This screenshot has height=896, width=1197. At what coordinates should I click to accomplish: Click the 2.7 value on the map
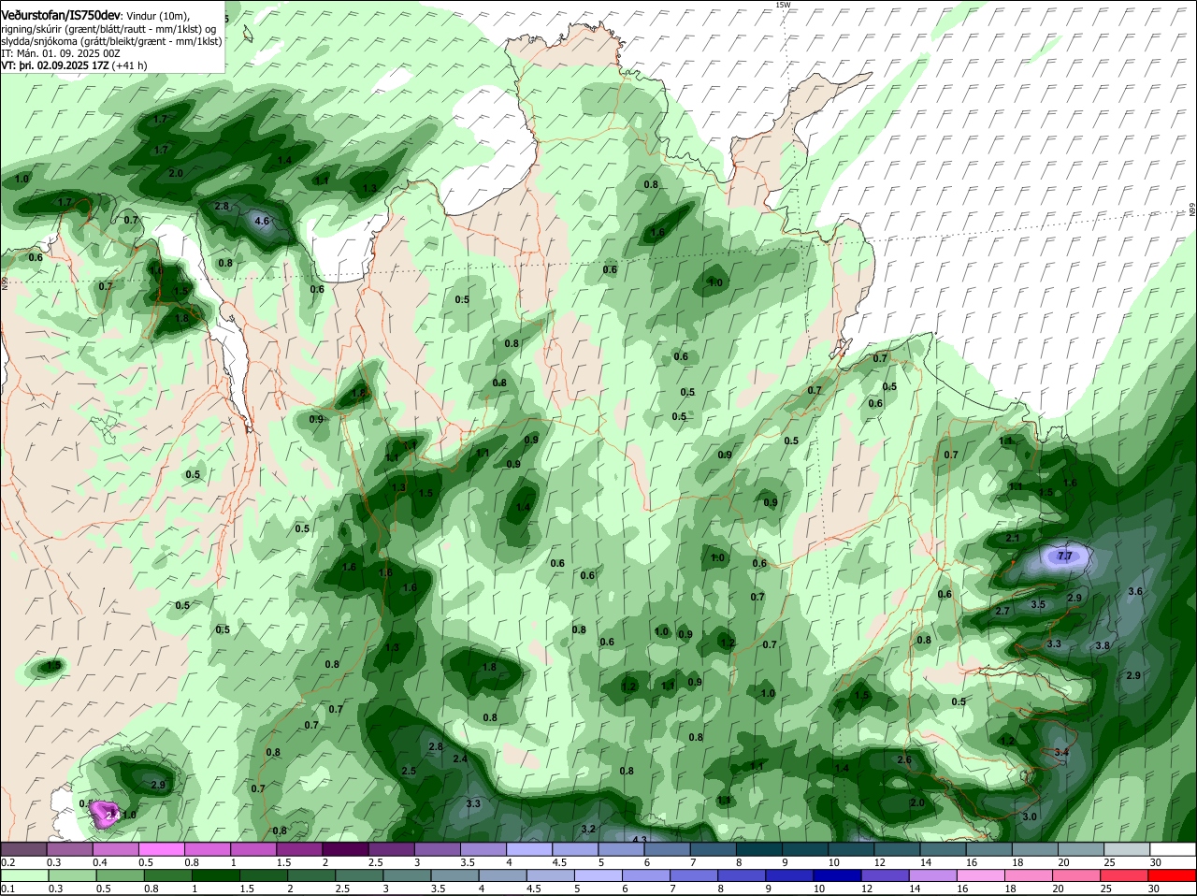pos(1002,611)
